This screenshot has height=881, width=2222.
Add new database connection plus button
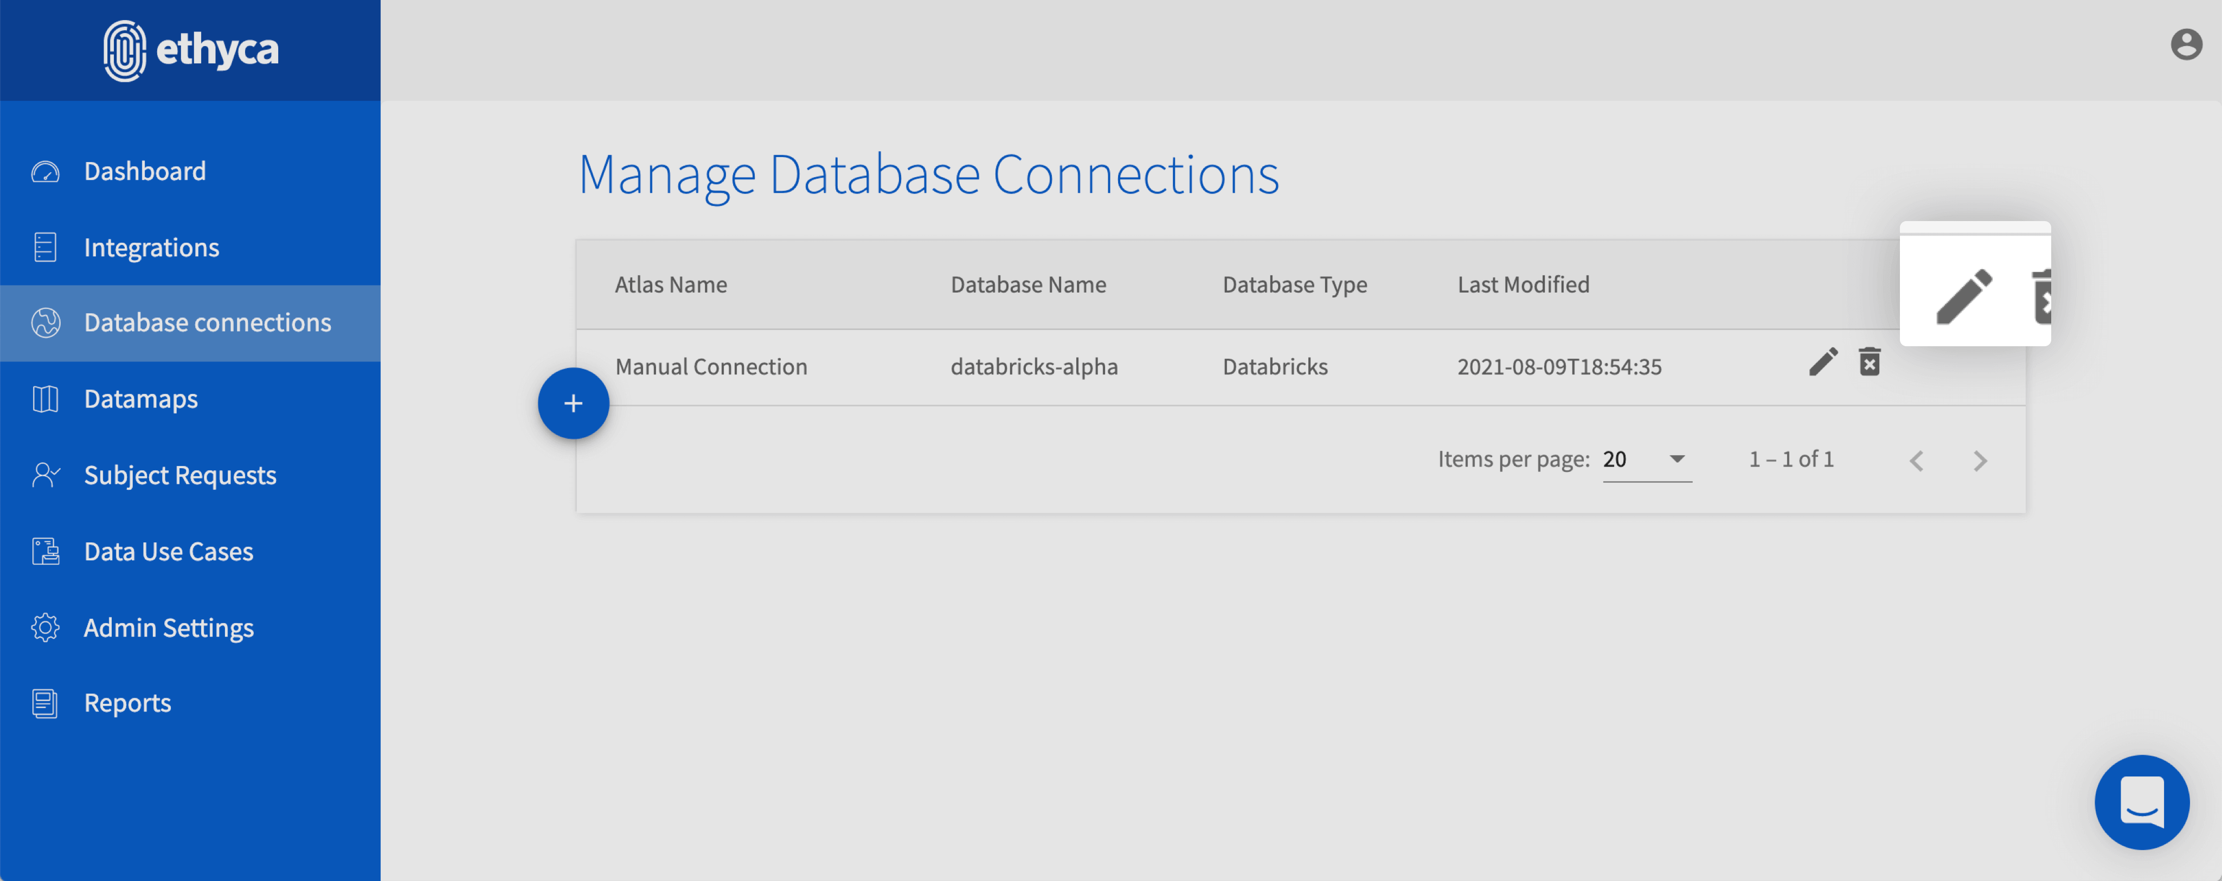[574, 404]
